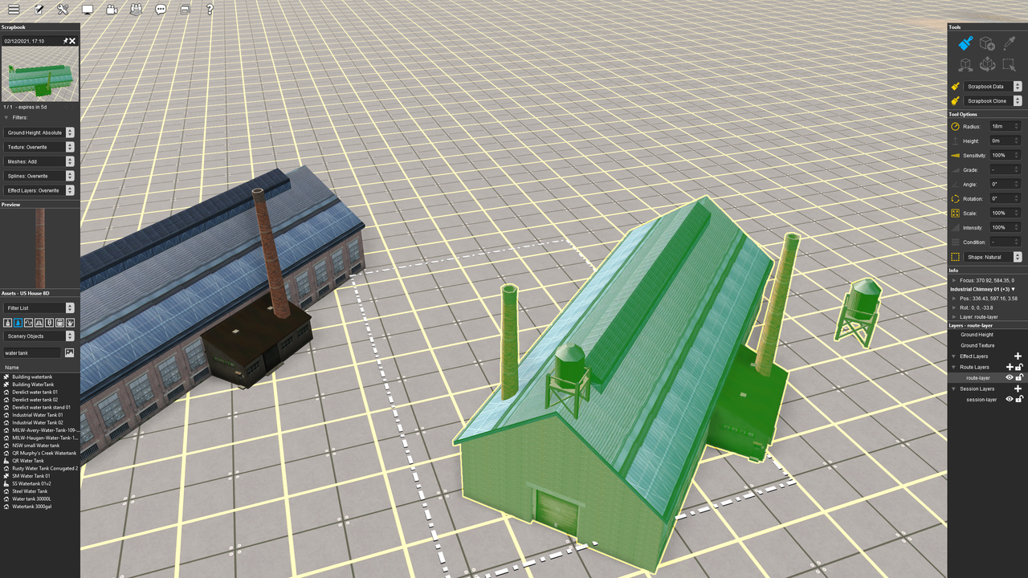Viewport: 1028px width, 578px height.
Task: Toggle the lock on session-layer
Action: [x=1019, y=399]
